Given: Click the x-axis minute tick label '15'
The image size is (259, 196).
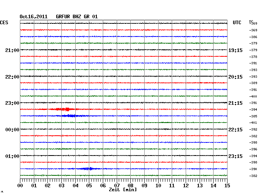Looking at the screenshot, I should click(227, 186).
